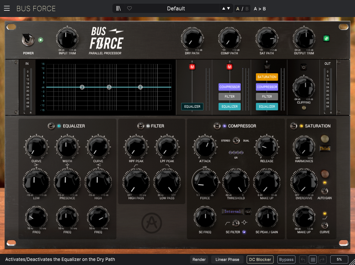Click the round brown button above Auto Gain
The image size is (355, 265).
pyautogui.click(x=325, y=174)
